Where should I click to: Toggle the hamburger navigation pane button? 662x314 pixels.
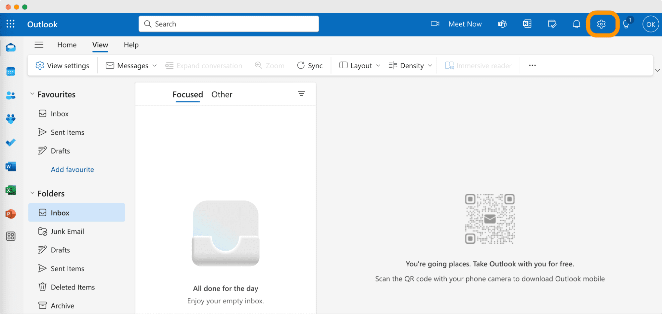39,45
